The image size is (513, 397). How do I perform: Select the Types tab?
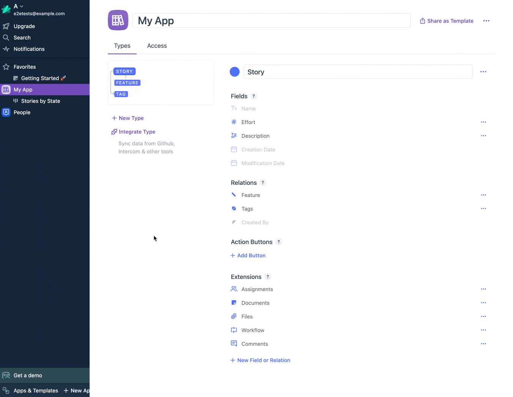click(122, 46)
